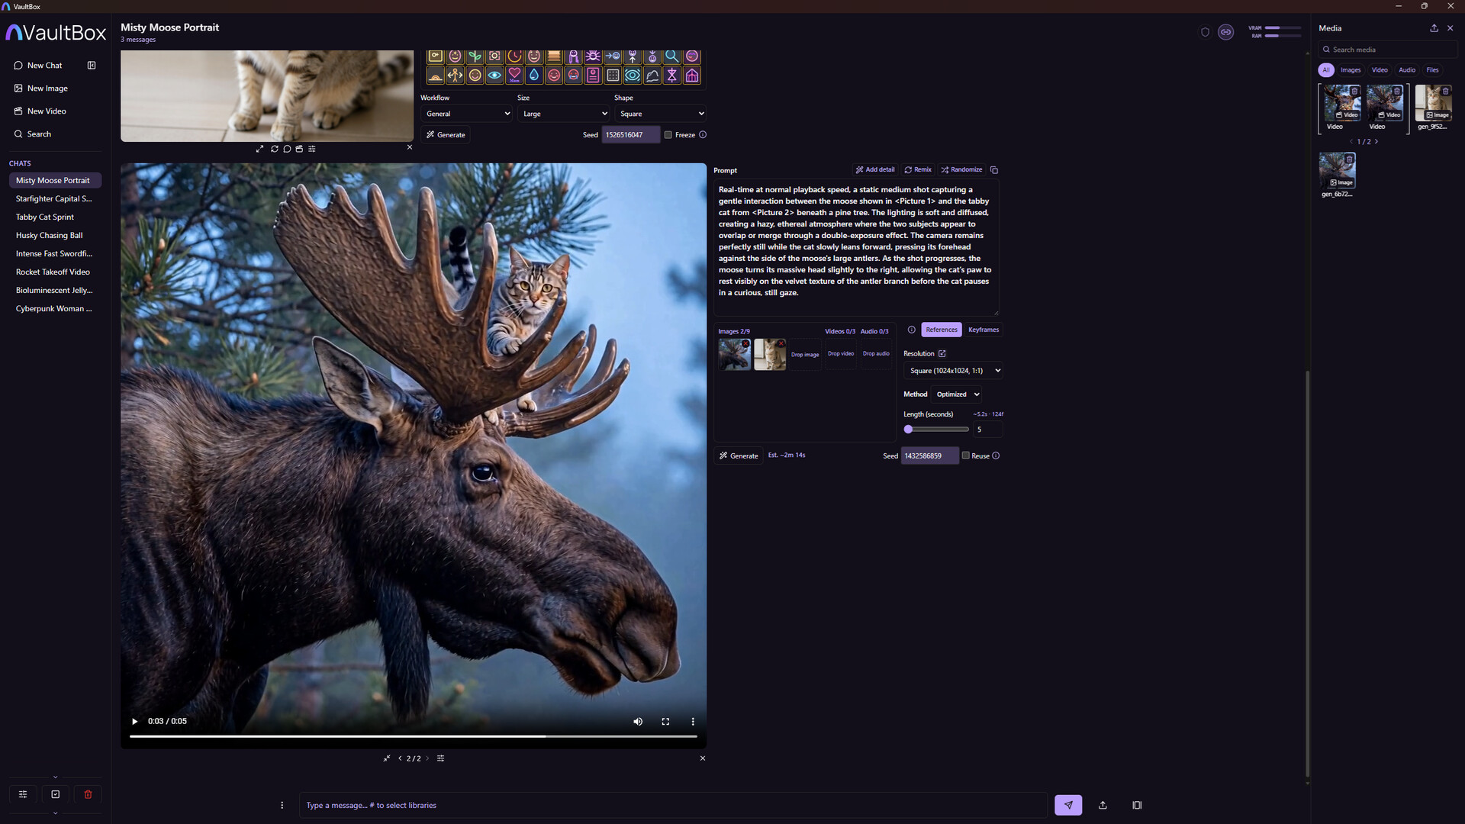Mute the moose video audio
Screen dimensions: 1465x824
click(638, 722)
